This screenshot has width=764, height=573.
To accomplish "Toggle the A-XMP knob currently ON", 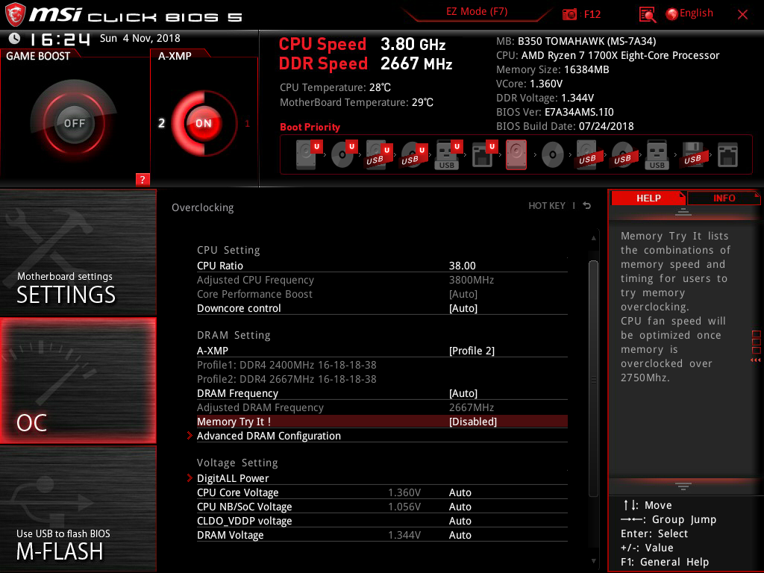I will click(204, 123).
